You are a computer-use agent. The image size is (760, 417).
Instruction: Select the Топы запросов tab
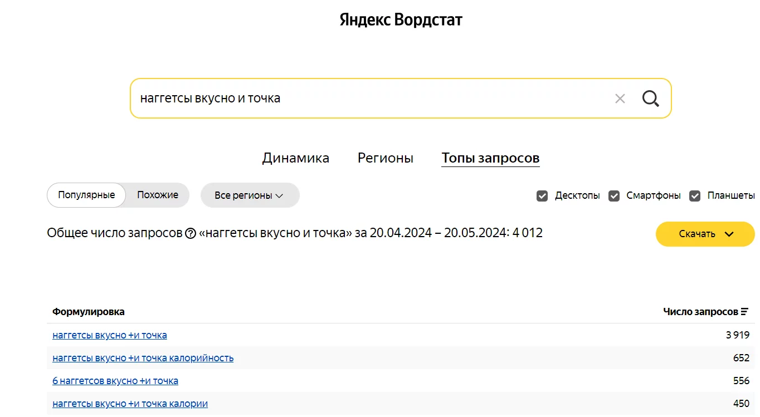pyautogui.click(x=490, y=158)
